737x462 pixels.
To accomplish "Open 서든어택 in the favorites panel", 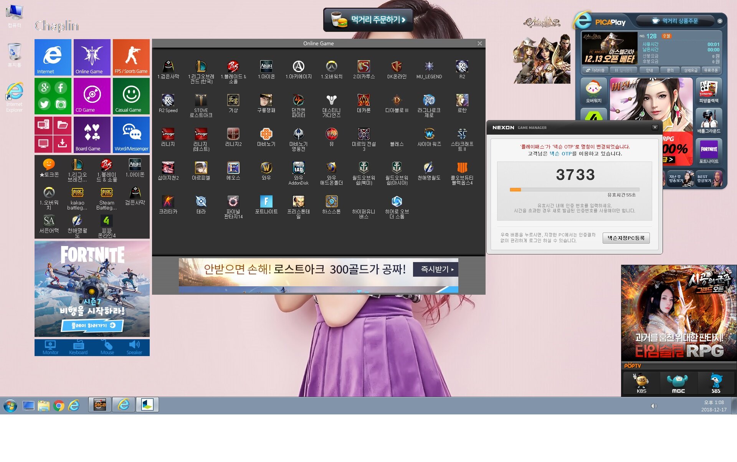I will click(x=49, y=224).
